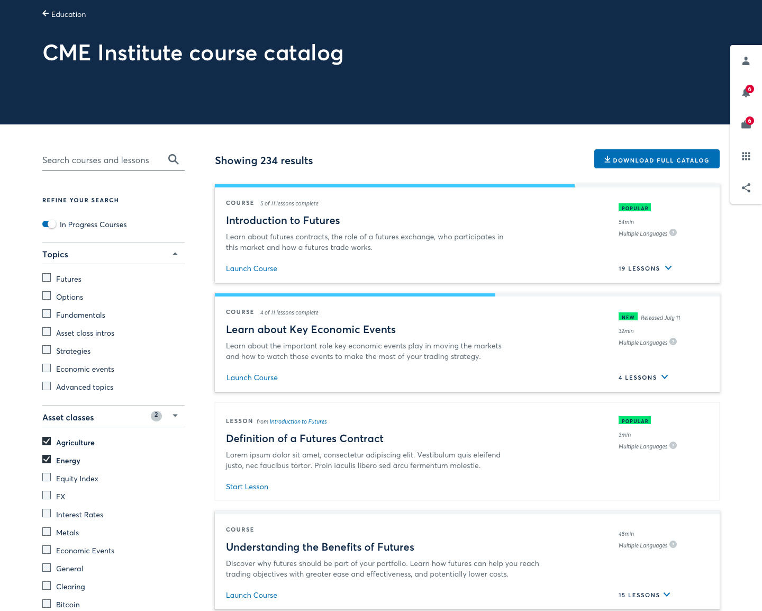
Task: Click help icon beside Introduction to Futures languages
Action: (x=673, y=232)
